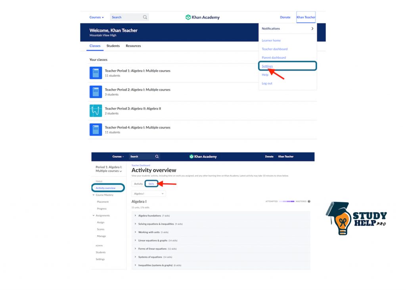
Task: Click Attempted-to-Mastered legend bar
Action: tap(287, 202)
